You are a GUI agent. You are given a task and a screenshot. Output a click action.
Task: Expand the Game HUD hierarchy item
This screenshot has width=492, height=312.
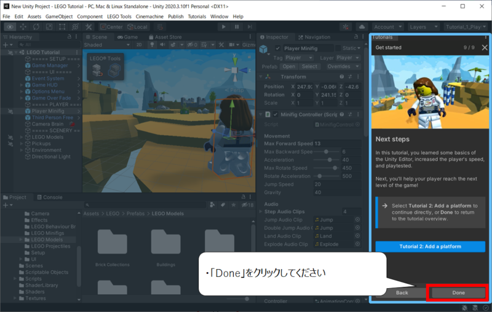pos(22,85)
